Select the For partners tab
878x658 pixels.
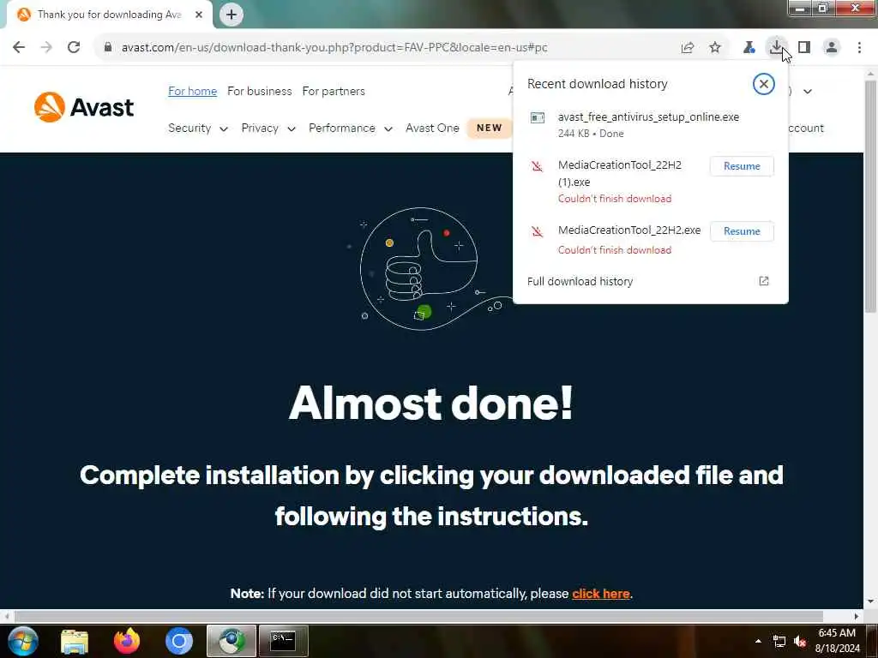334,91
